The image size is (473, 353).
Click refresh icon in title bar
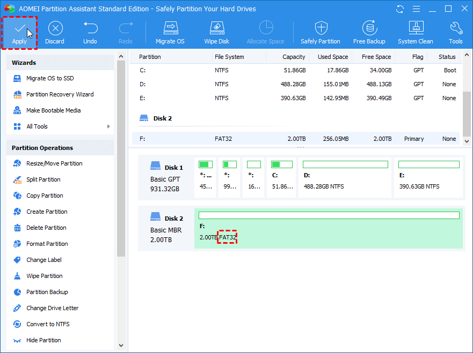point(400,9)
